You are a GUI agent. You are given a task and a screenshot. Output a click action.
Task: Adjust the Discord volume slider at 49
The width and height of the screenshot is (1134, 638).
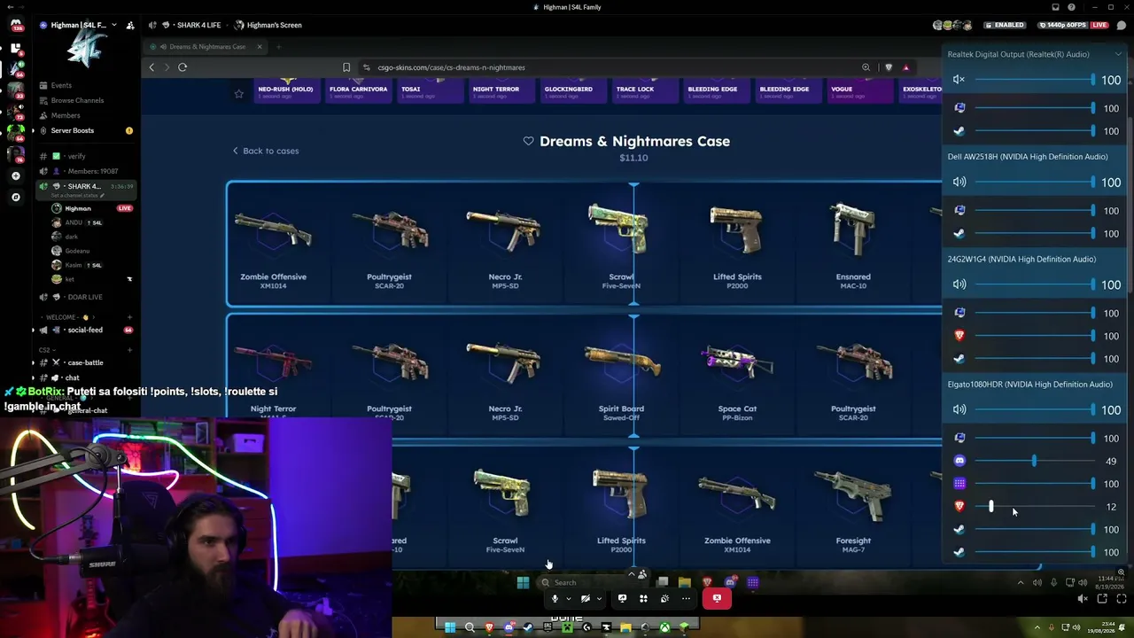pyautogui.click(x=1034, y=461)
